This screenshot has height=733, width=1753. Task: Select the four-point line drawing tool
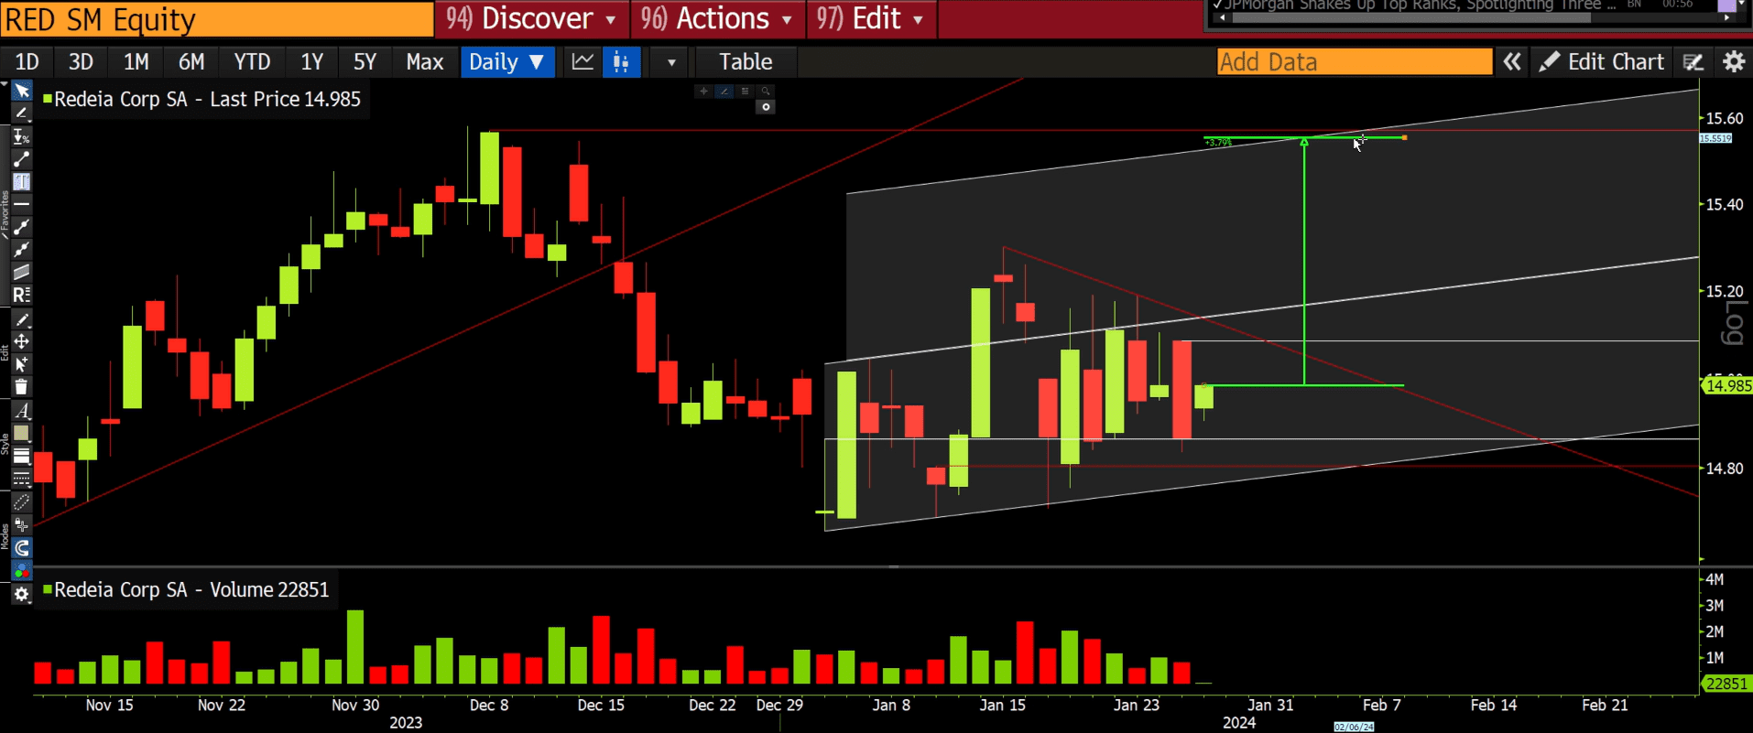pos(21,250)
